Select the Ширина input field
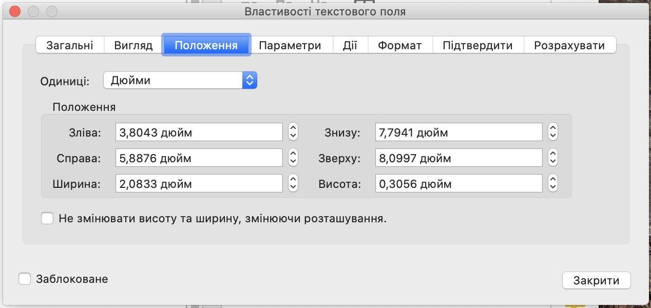Screen dimensions: 651x308 pos(199,183)
